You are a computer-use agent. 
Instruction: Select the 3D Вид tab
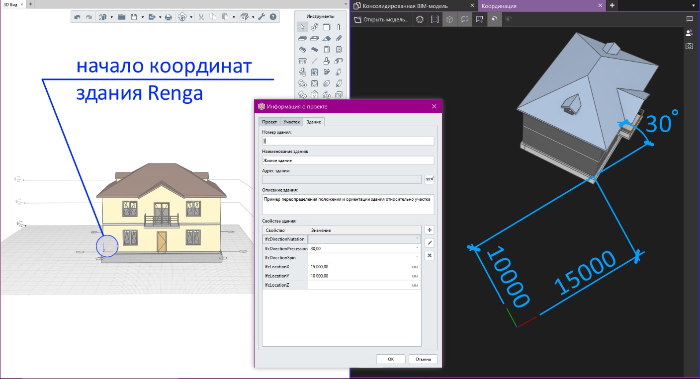[12, 3]
